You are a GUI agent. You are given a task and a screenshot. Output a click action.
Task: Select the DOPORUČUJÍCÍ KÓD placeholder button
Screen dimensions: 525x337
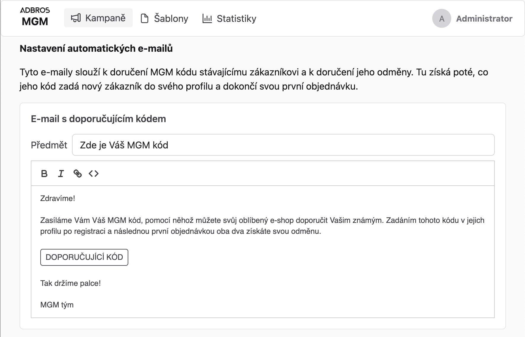click(84, 257)
